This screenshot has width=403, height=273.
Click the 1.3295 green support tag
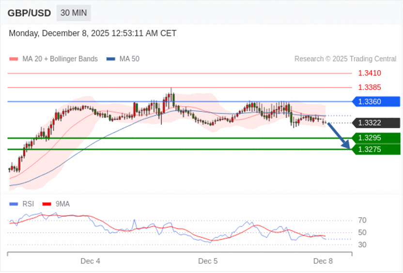[x=375, y=138]
